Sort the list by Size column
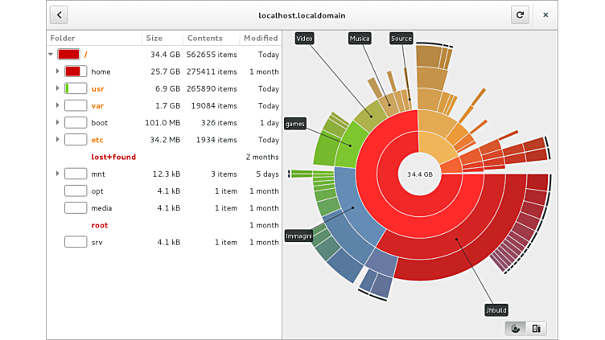The image size is (605, 340). point(154,38)
